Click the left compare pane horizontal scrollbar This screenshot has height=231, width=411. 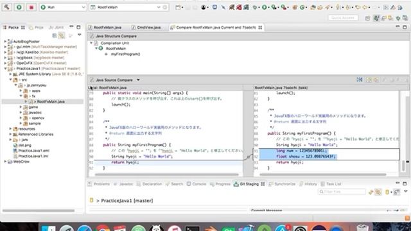167,175
